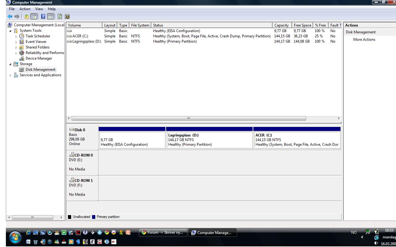Toggle the Show/Hide Action Pane toolbar button

50,17
